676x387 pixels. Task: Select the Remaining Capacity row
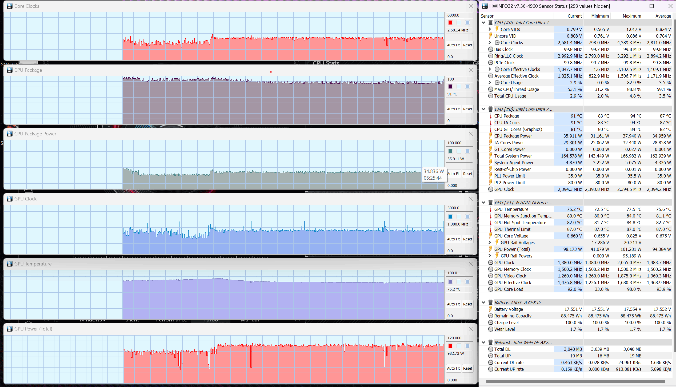[x=576, y=316]
